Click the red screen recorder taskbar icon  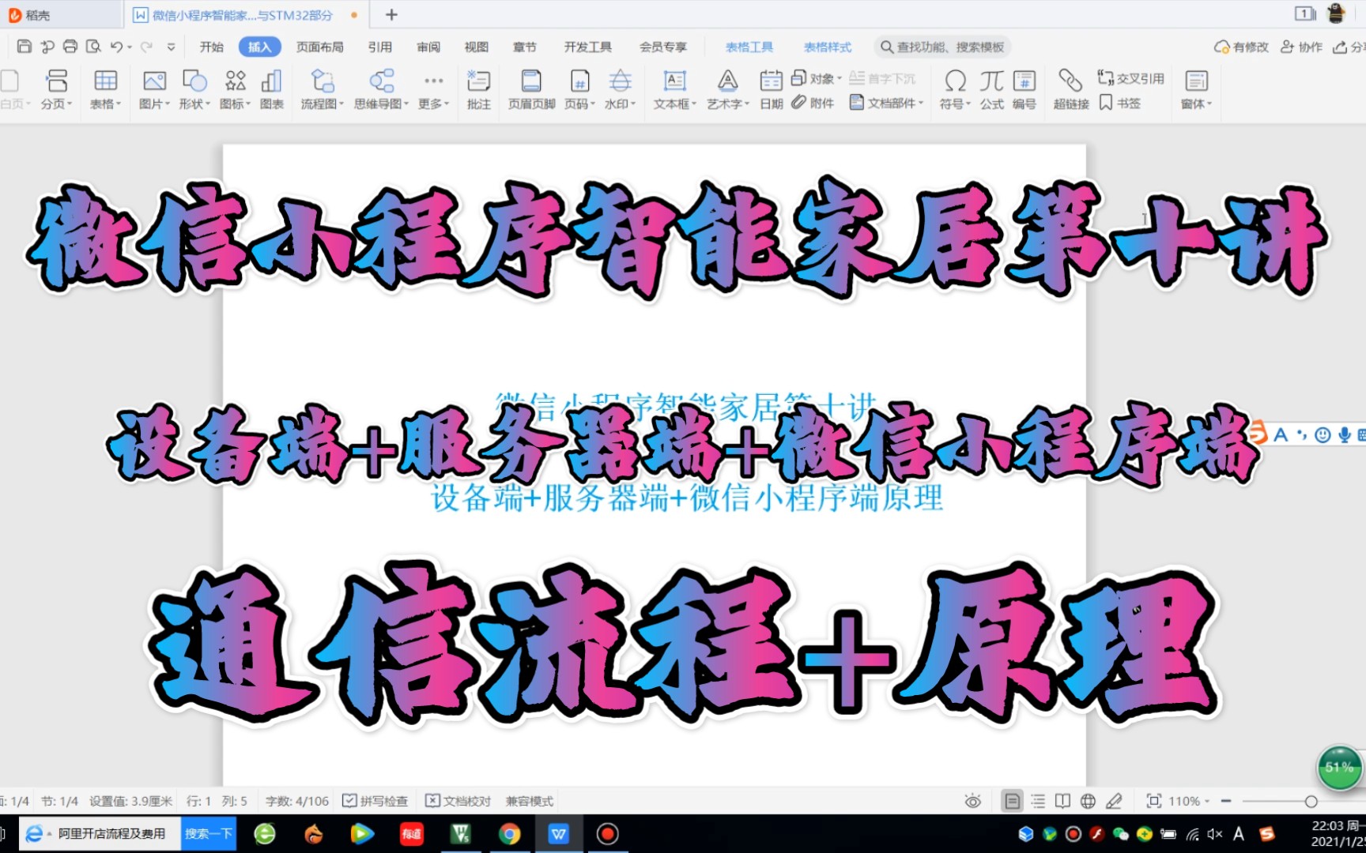607,833
